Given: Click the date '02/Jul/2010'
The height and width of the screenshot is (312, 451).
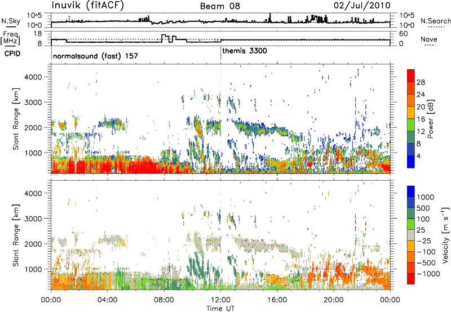Looking at the screenshot, I should [x=362, y=6].
